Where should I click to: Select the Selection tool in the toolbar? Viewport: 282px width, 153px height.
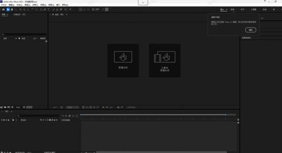pyautogui.click(x=8, y=9)
